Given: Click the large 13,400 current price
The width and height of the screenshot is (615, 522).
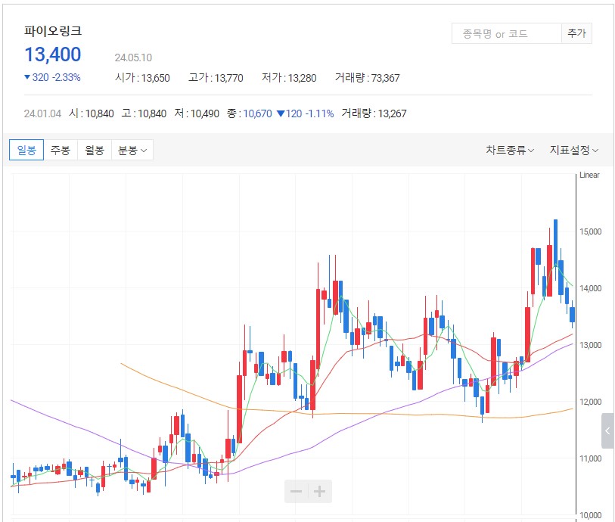Looking at the screenshot, I should [53, 54].
